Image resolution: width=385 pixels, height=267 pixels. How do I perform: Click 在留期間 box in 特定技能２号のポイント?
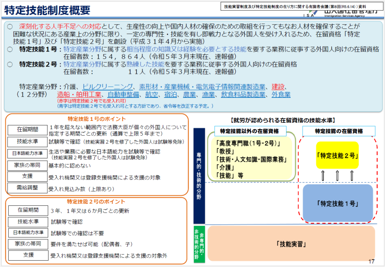tap(28, 210)
